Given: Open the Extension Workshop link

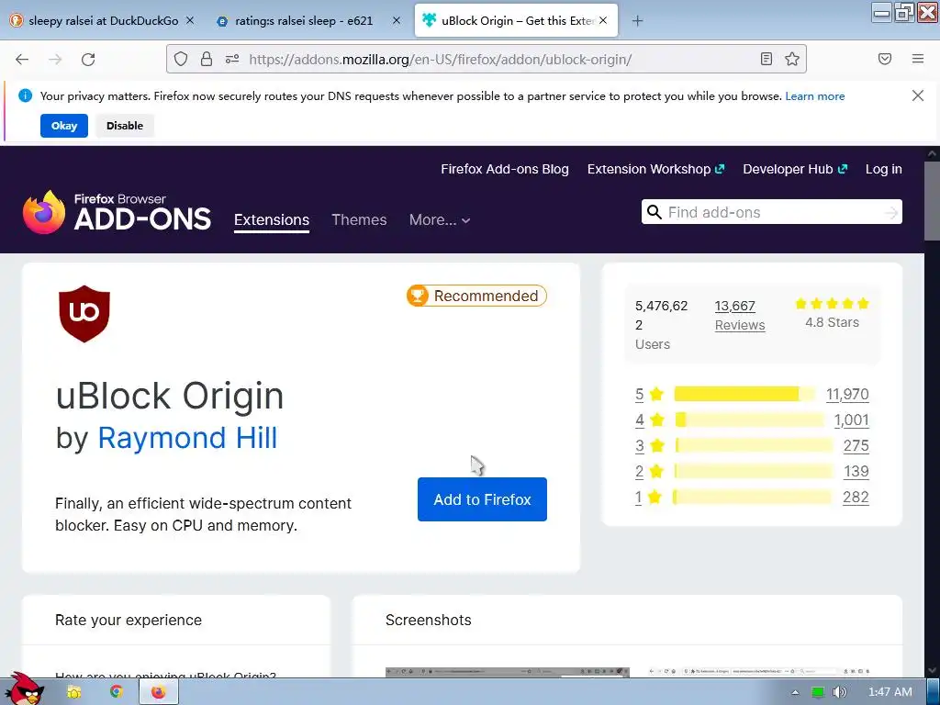Looking at the screenshot, I should tap(655, 169).
